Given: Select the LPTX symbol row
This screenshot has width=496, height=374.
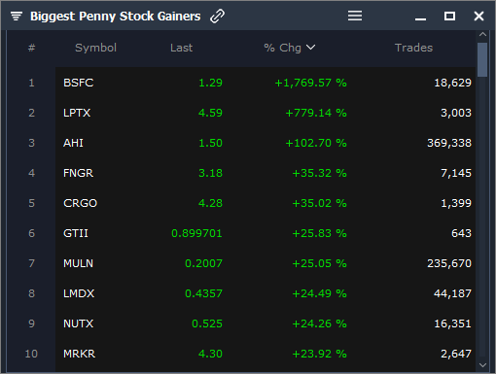Looking at the screenshot, I should click(x=266, y=113).
